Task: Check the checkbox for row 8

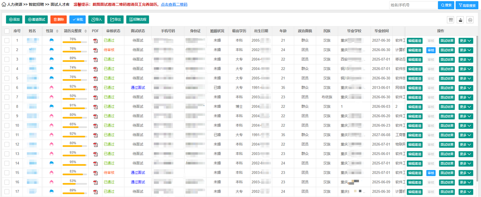Action: click(7, 107)
